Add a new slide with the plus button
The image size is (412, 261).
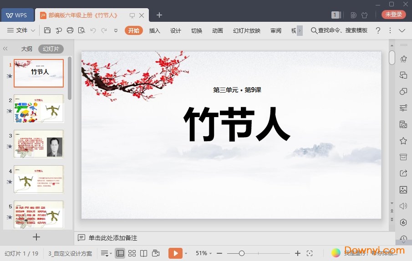coord(36,237)
